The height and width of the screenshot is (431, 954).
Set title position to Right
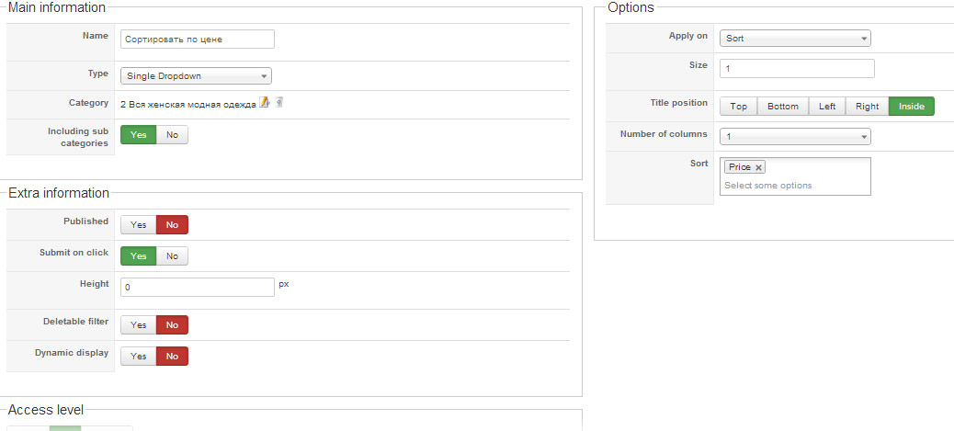[867, 107]
